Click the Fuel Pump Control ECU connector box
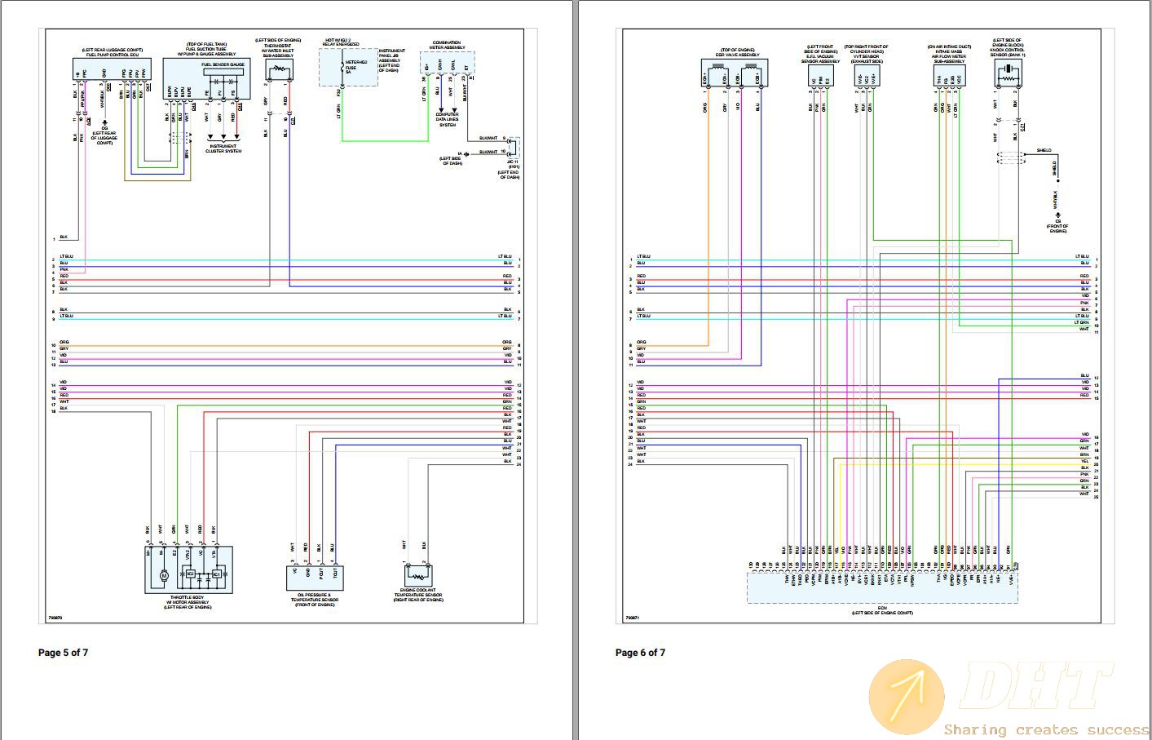Screen dimensions: 1152x740 [x=113, y=70]
